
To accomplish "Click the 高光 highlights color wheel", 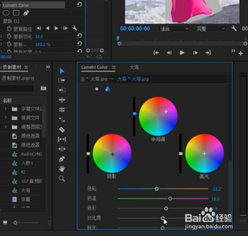I will (x=204, y=153).
